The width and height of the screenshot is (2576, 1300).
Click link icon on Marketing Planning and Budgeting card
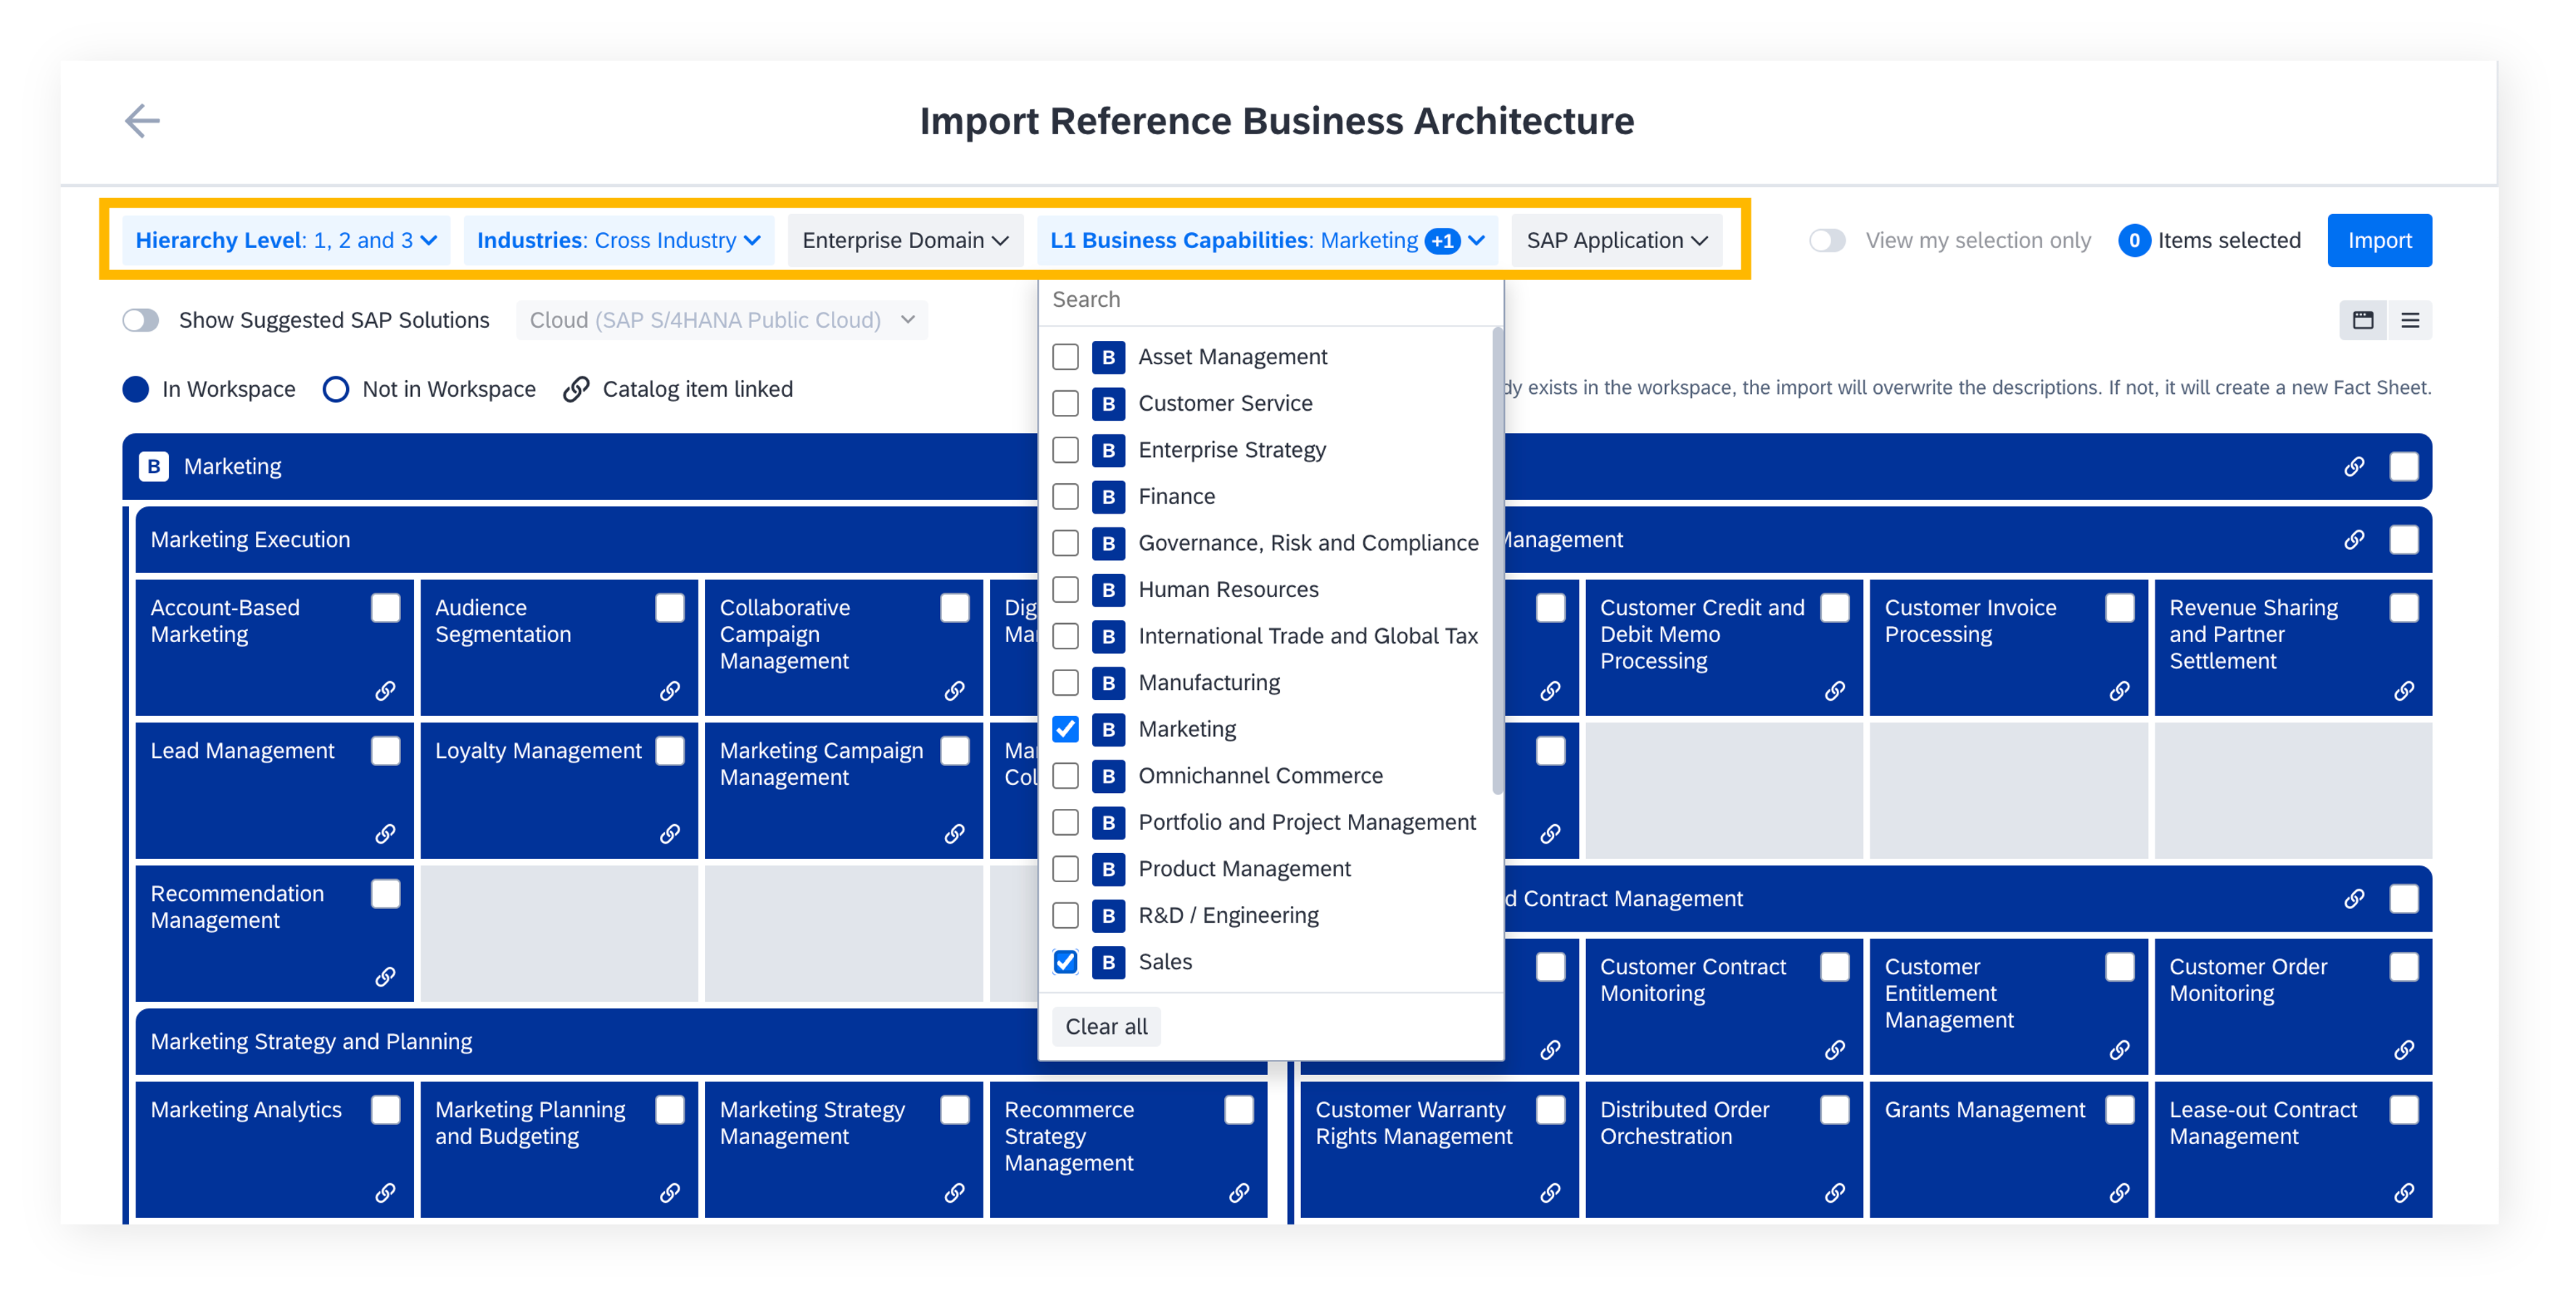[x=670, y=1193]
